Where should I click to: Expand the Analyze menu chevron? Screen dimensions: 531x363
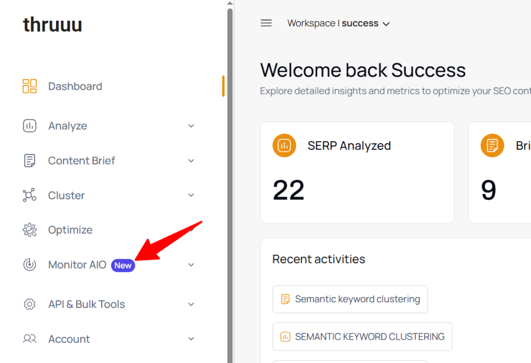[191, 126]
